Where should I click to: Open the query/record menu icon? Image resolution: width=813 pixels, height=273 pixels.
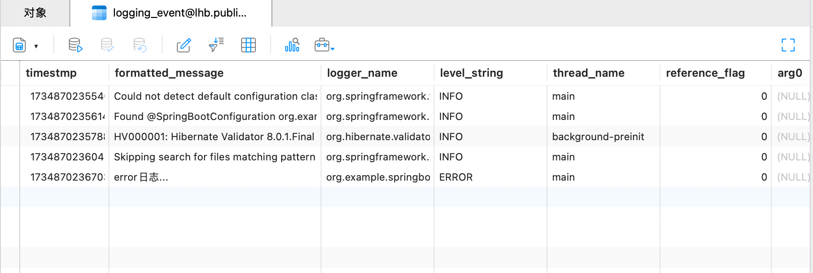(x=19, y=45)
